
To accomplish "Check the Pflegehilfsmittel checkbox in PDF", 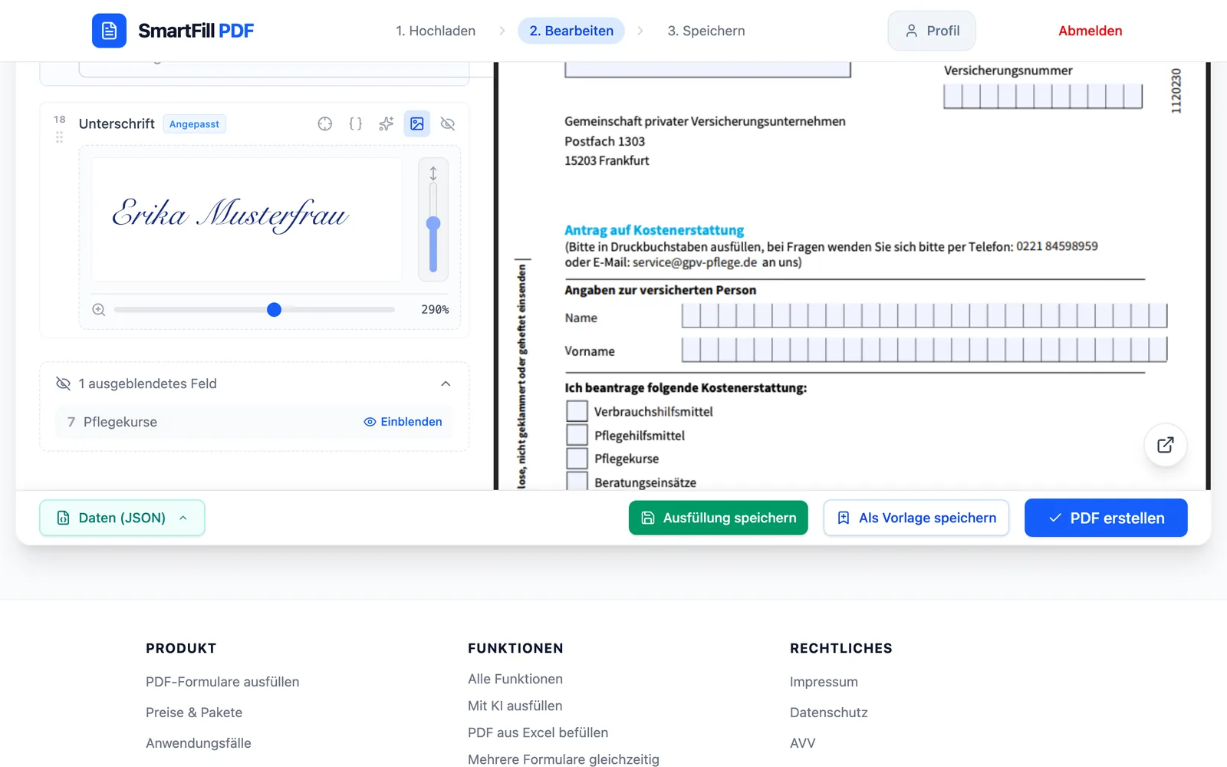I will pyautogui.click(x=577, y=435).
